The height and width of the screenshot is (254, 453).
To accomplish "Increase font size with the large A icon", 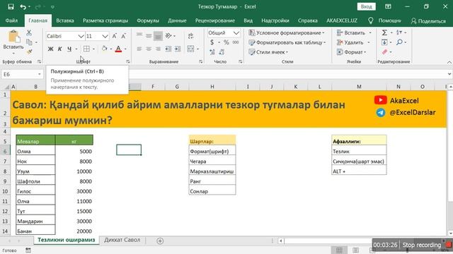I will (115, 36).
